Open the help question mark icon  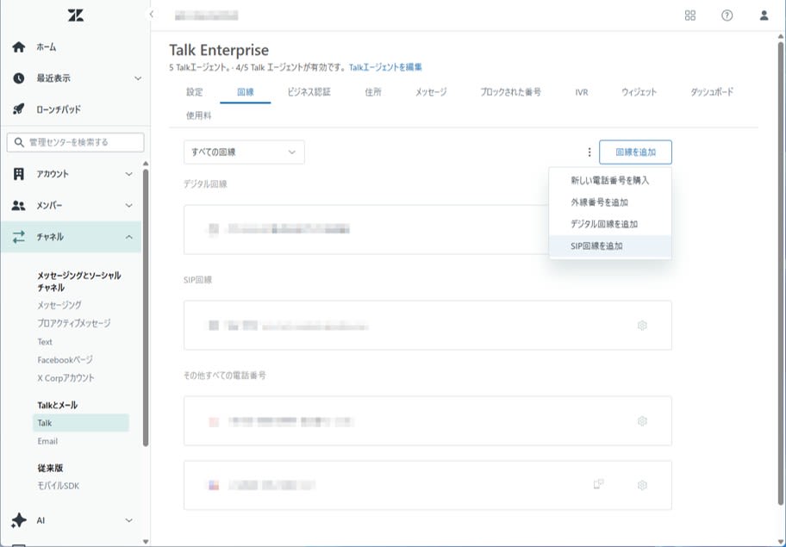pos(727,16)
